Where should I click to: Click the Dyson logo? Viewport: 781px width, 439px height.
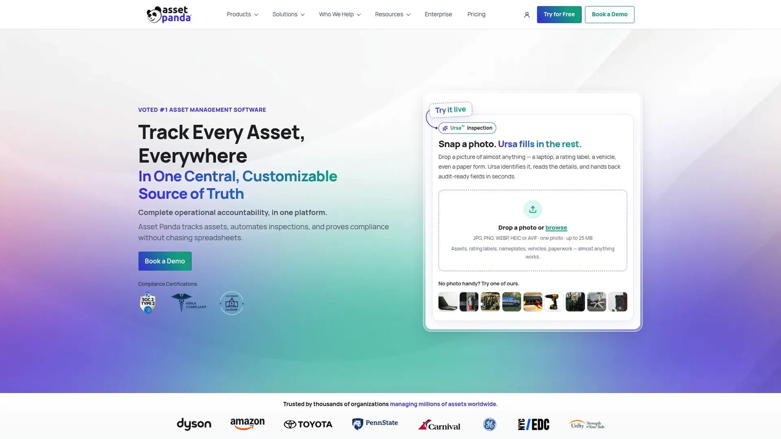click(194, 424)
